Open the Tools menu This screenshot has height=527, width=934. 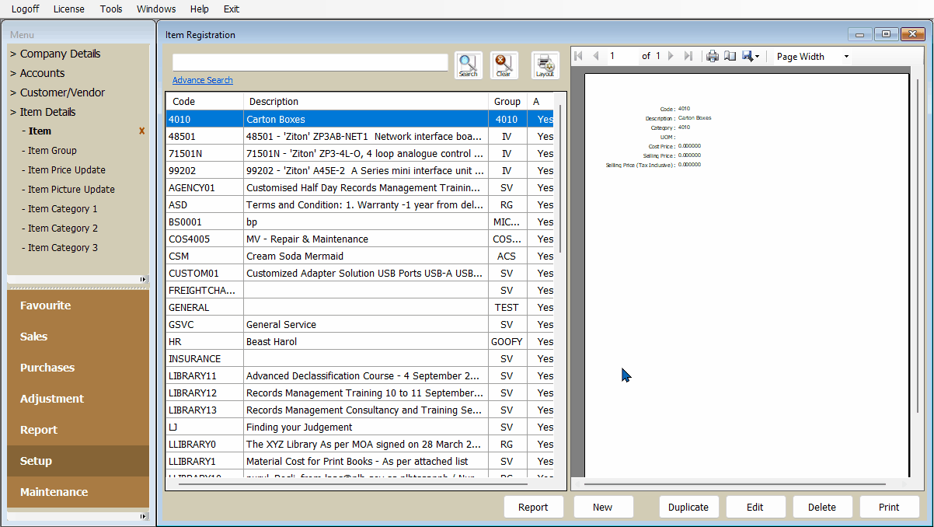(111, 9)
